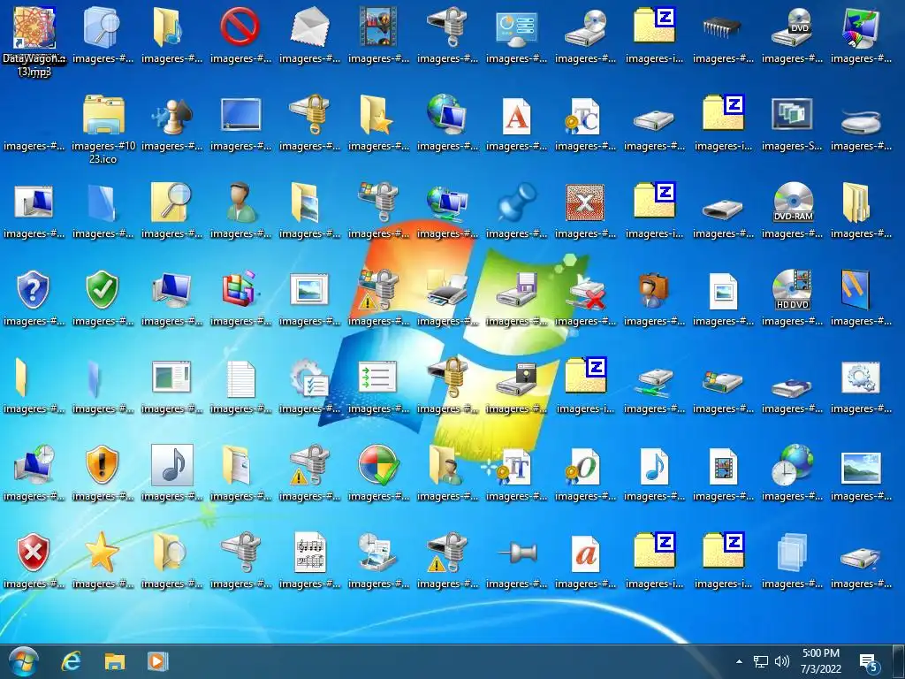Select the chess pieces games icon
This screenshot has width=905, height=679.
pyautogui.click(x=172, y=116)
